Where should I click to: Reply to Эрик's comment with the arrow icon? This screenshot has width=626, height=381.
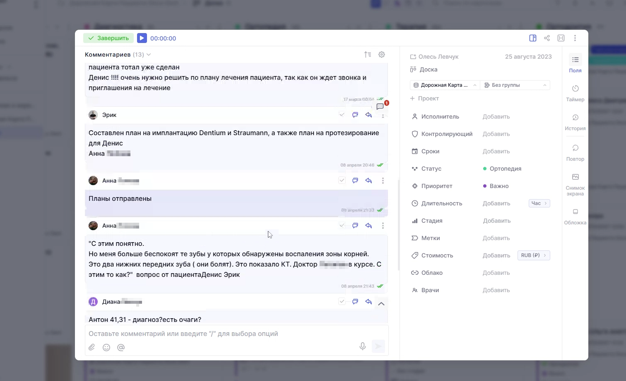tap(368, 115)
